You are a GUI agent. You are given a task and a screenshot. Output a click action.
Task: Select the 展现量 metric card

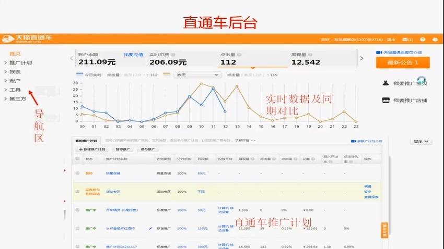point(323,59)
